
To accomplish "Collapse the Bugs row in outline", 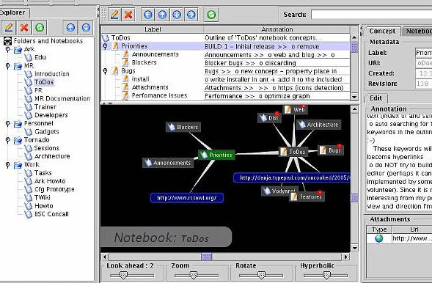I will click(105, 71).
